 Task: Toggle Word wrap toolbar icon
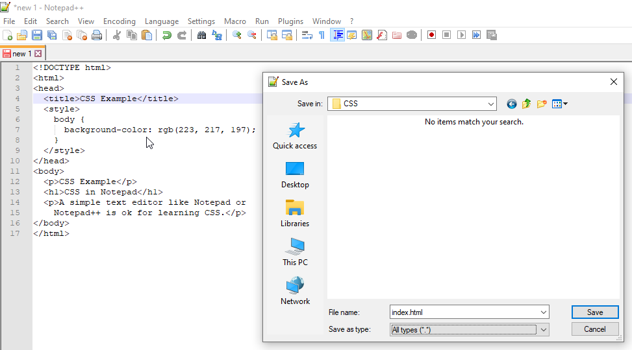tap(307, 36)
